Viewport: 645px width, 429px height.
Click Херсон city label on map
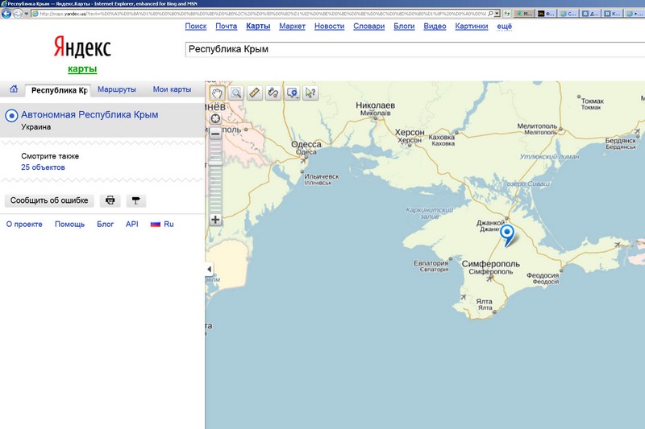pyautogui.click(x=410, y=133)
